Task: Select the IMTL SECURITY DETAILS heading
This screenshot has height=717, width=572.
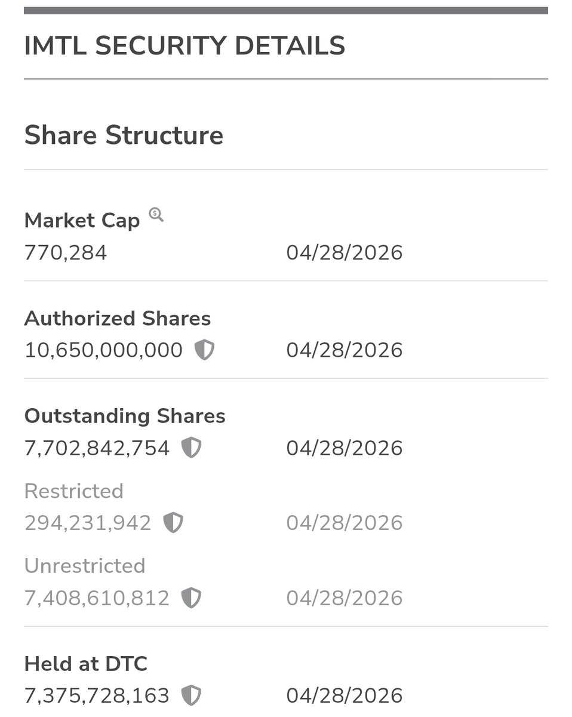Action: click(184, 46)
